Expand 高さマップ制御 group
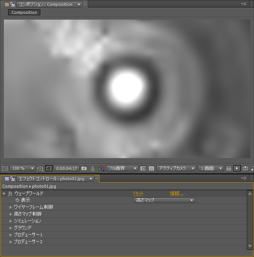 click(x=11, y=214)
